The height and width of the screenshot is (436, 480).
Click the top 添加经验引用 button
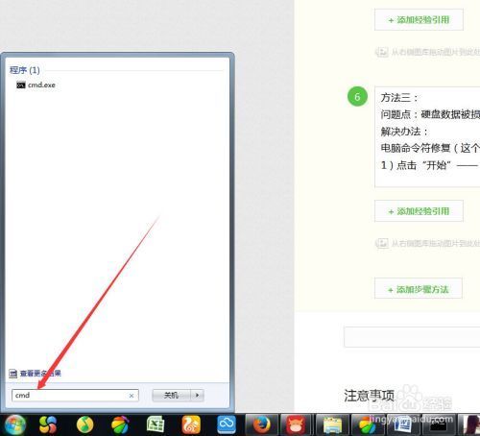tap(419, 20)
